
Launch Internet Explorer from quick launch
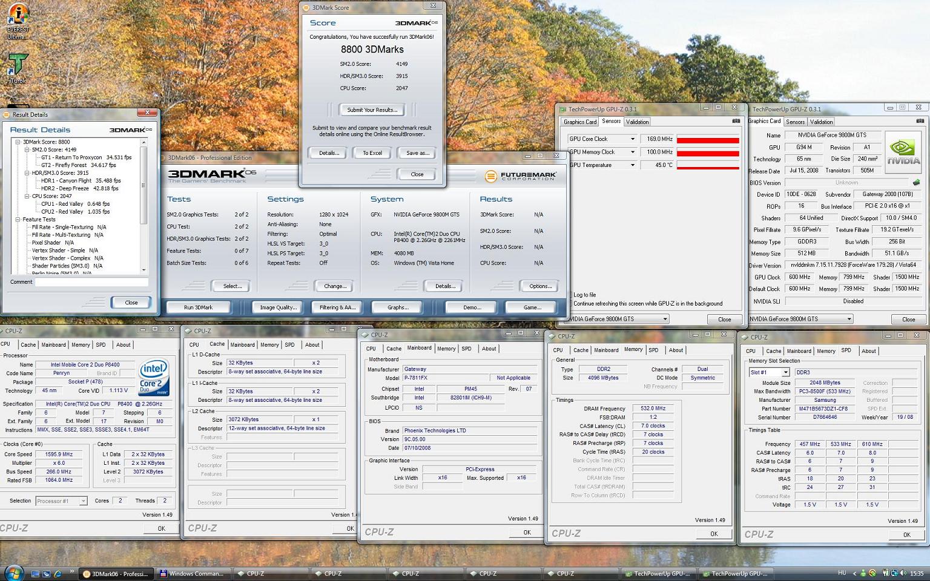click(x=58, y=574)
